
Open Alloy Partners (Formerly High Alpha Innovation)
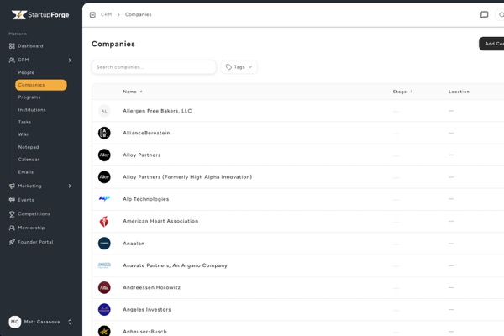point(187,177)
